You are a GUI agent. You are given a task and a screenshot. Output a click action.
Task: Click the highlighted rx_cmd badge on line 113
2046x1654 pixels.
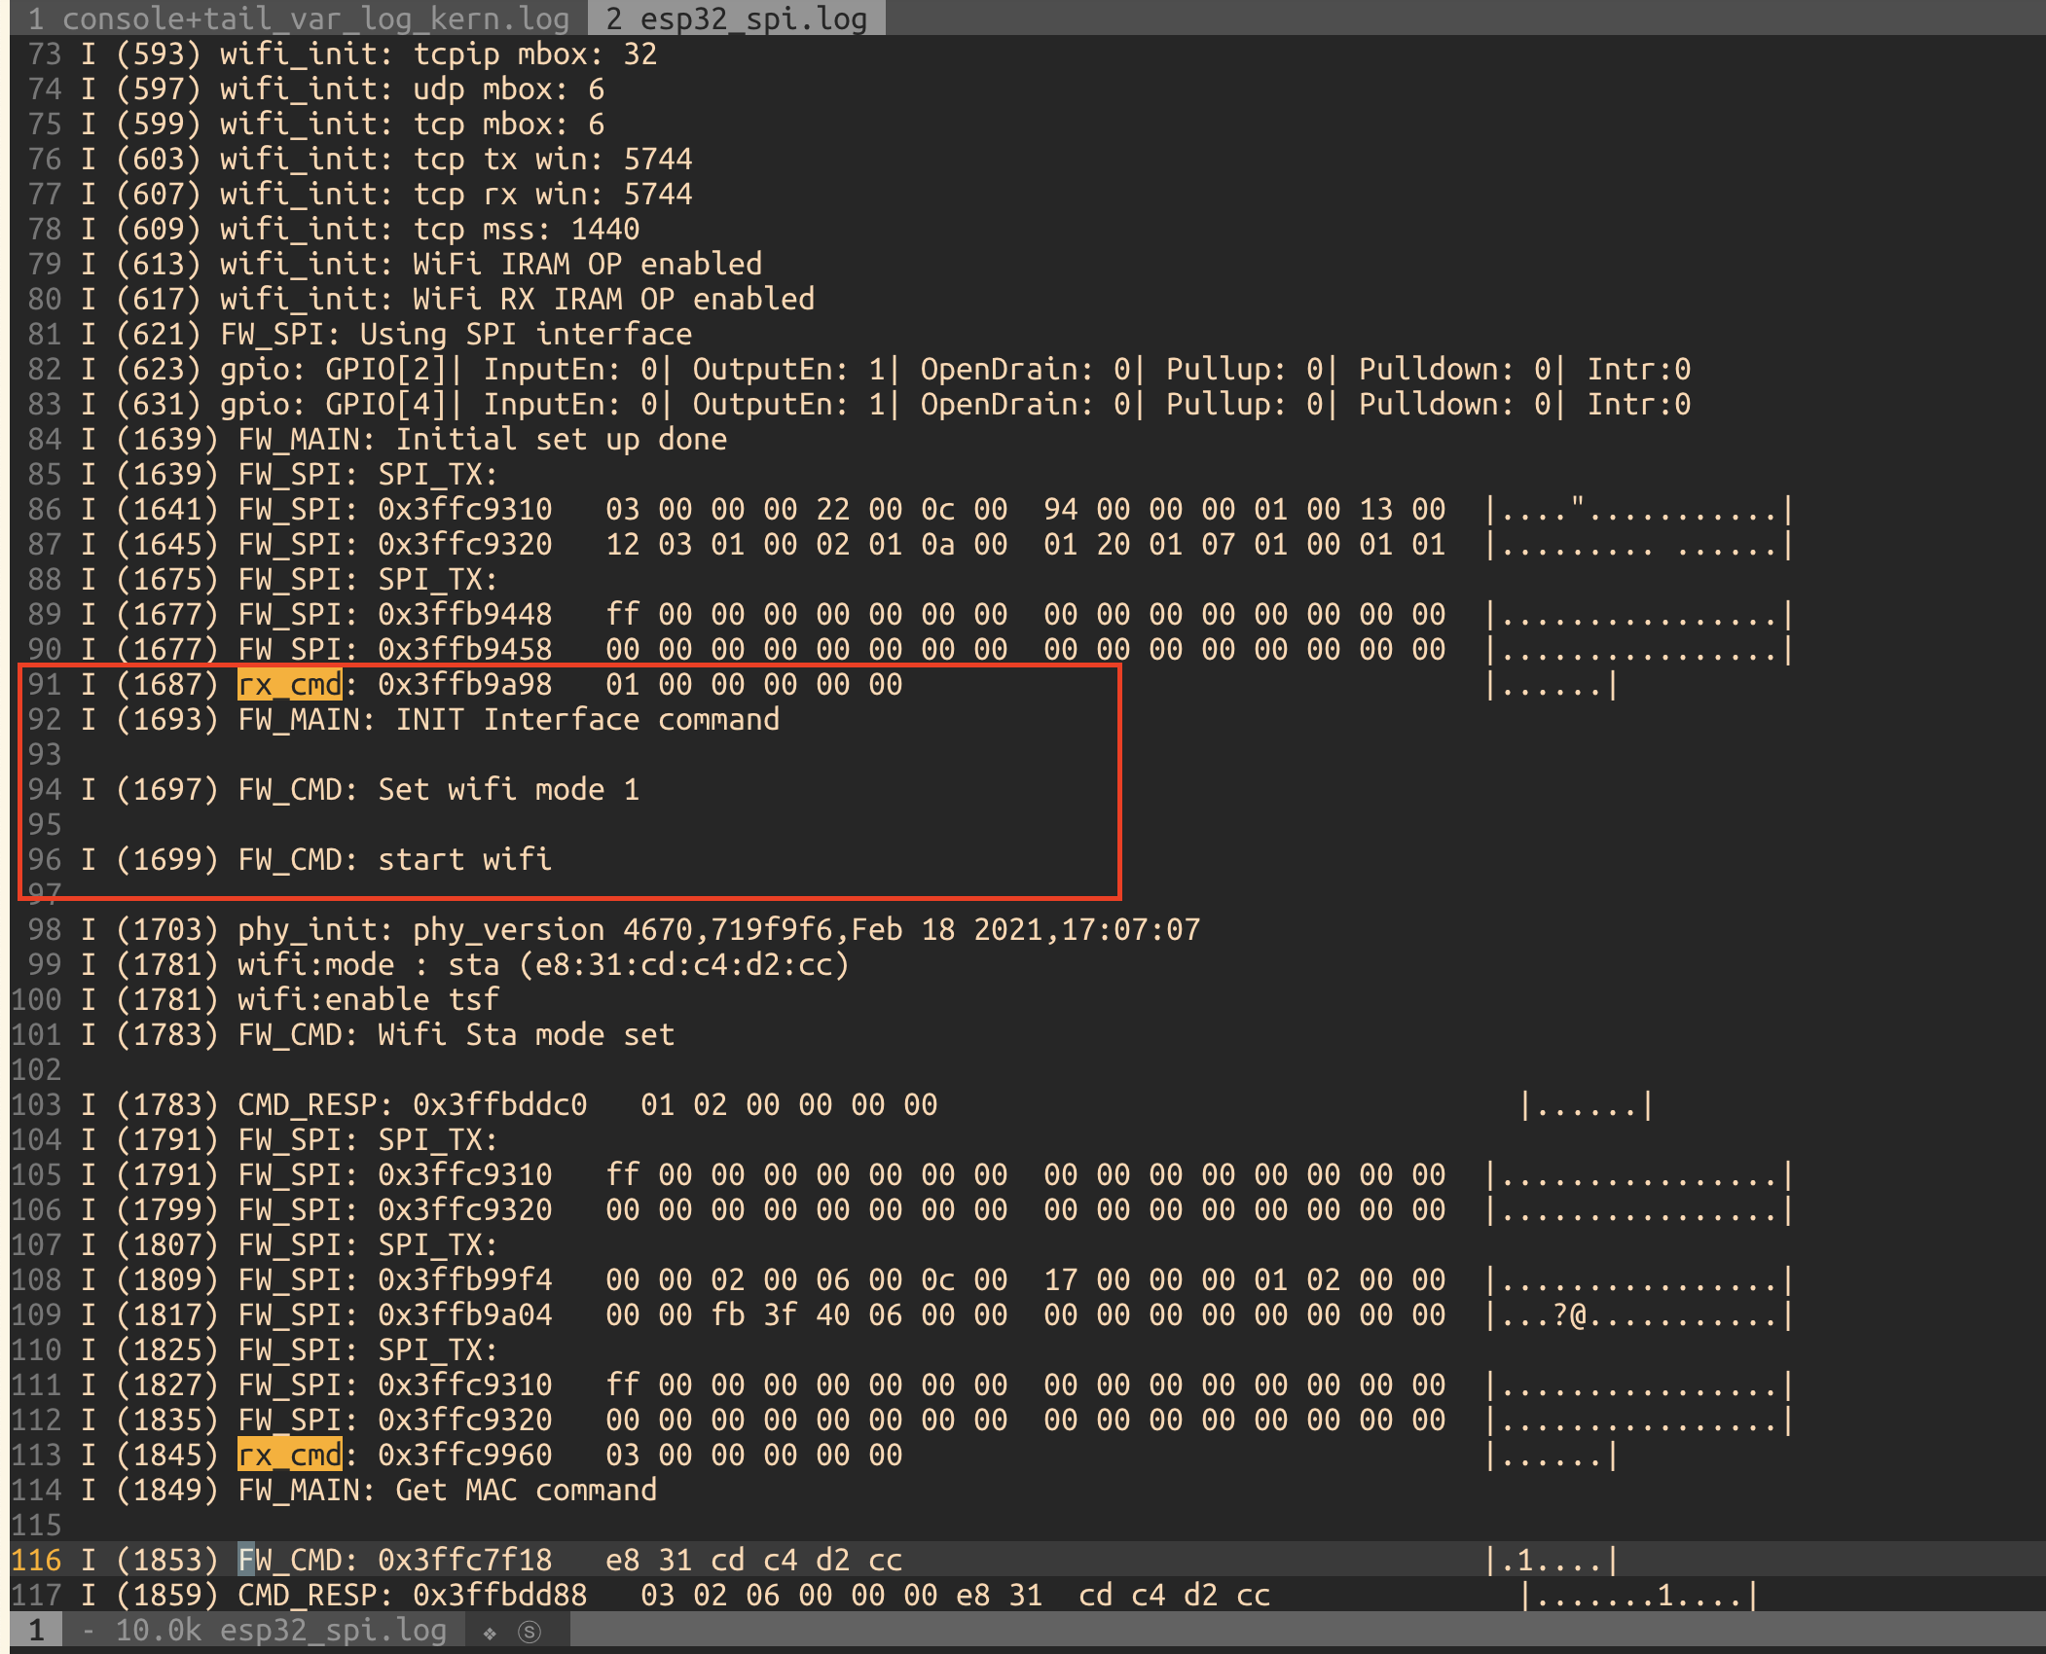tap(287, 1455)
